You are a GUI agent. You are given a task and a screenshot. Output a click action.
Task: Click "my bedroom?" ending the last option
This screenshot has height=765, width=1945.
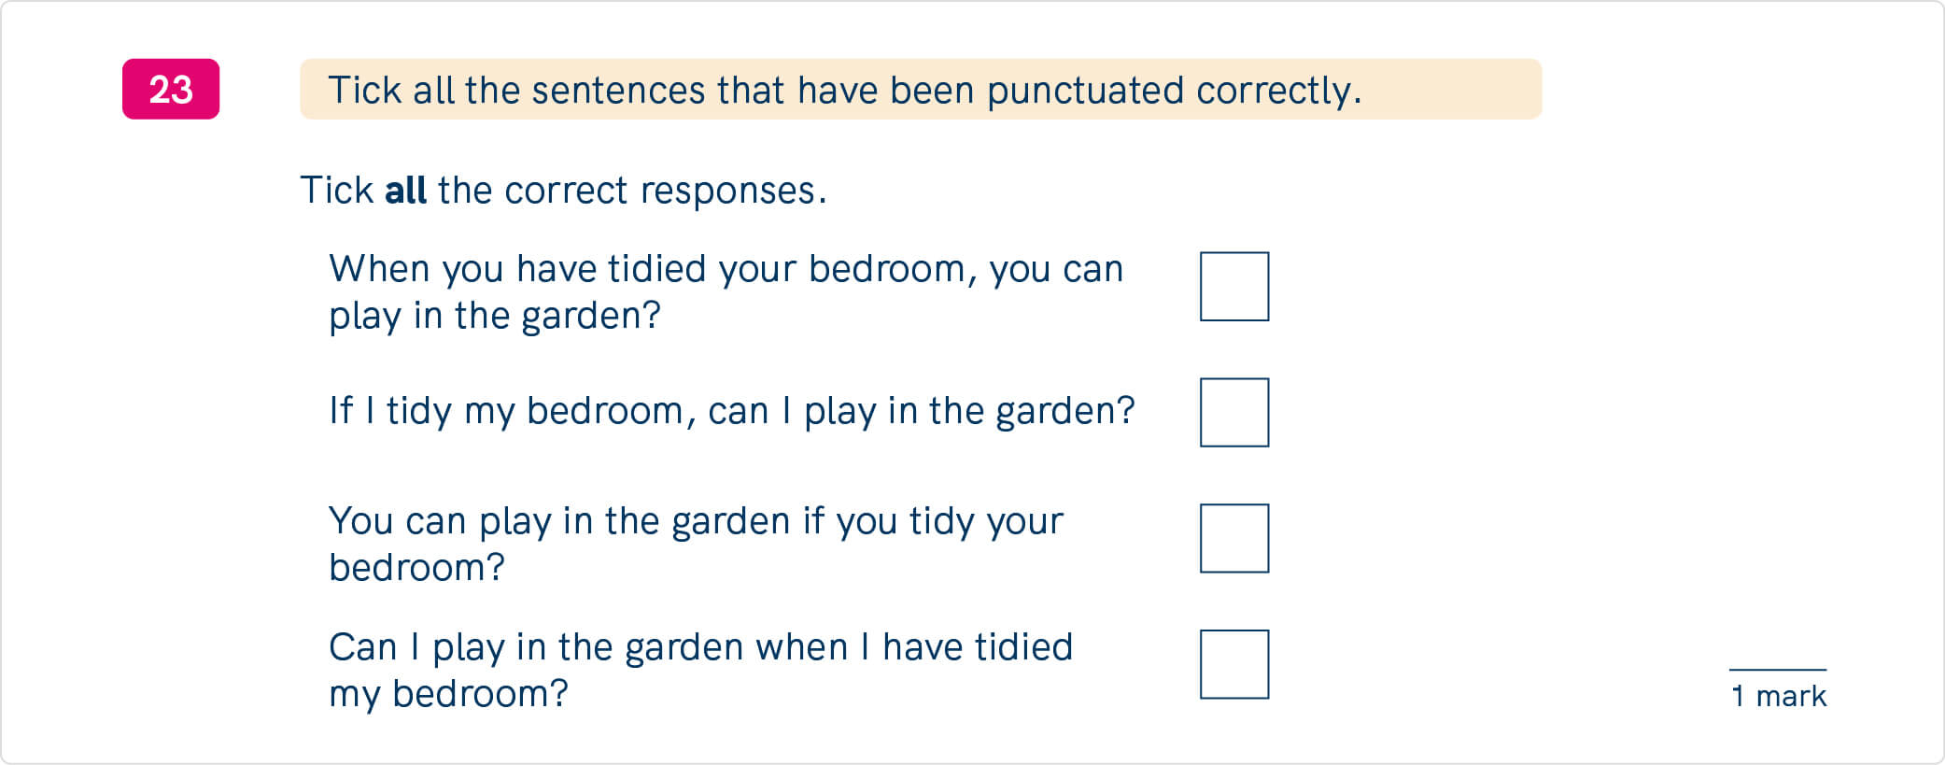448,694
